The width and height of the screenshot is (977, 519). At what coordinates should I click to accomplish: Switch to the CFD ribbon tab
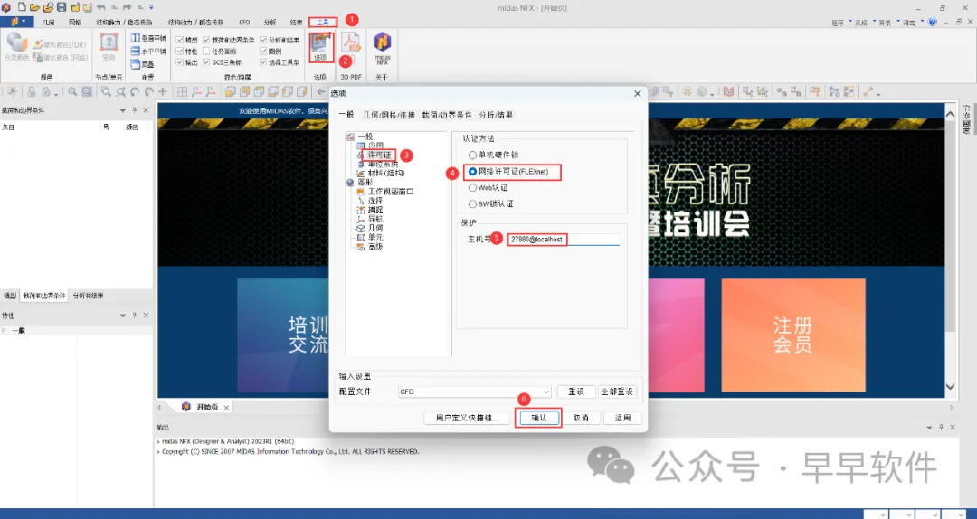244,22
